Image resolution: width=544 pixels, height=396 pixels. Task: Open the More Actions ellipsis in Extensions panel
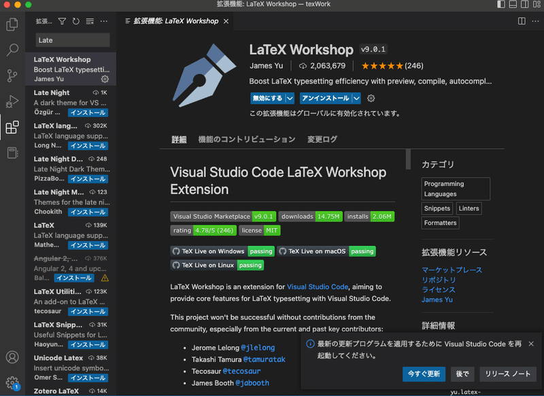tap(103, 21)
